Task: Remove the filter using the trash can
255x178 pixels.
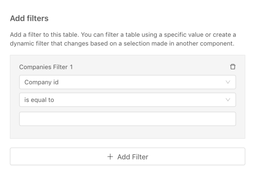Action: (233, 67)
